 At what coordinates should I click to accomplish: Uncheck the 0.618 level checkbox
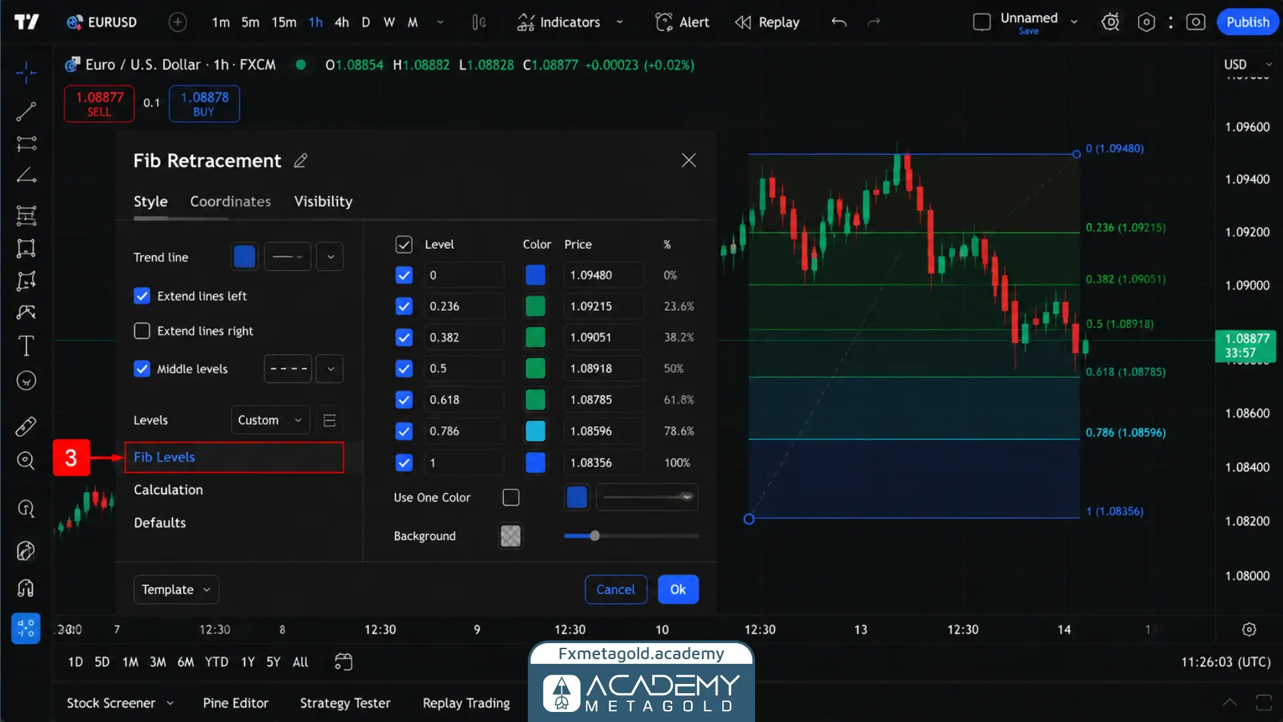(x=404, y=400)
